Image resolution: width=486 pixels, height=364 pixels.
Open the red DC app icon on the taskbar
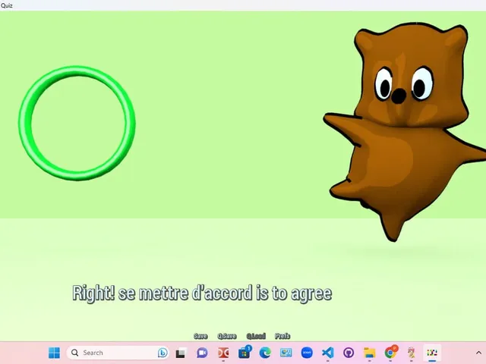223,353
